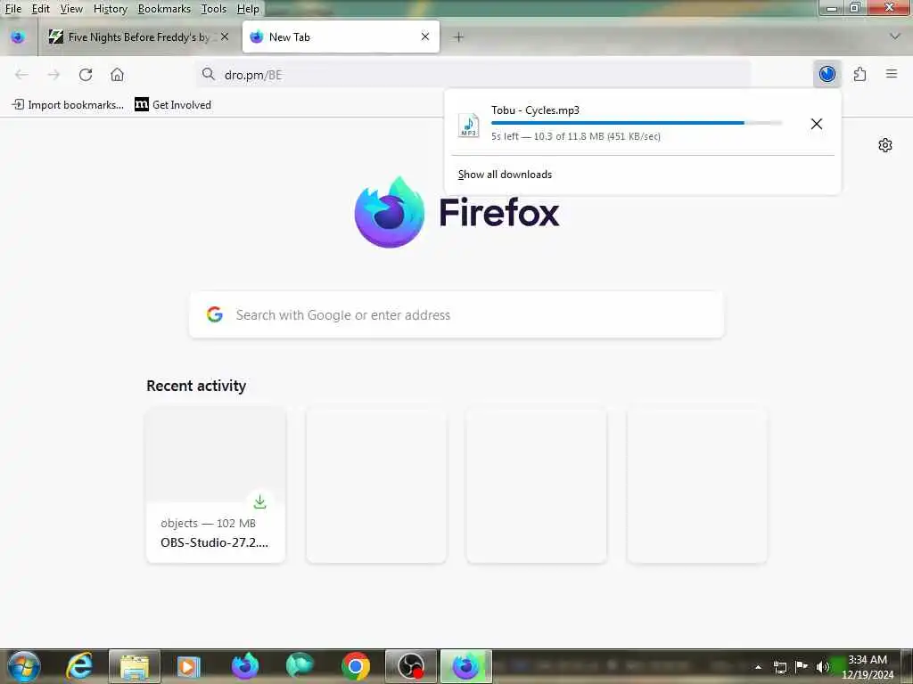Switch to OBS Studio in taskbar
Viewport: 913px width, 684px height.
(411, 666)
